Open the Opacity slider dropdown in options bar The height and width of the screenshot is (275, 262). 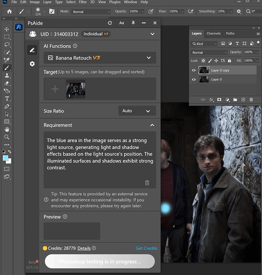(143, 12)
